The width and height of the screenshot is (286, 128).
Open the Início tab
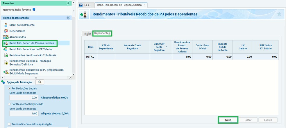click(85, 5)
